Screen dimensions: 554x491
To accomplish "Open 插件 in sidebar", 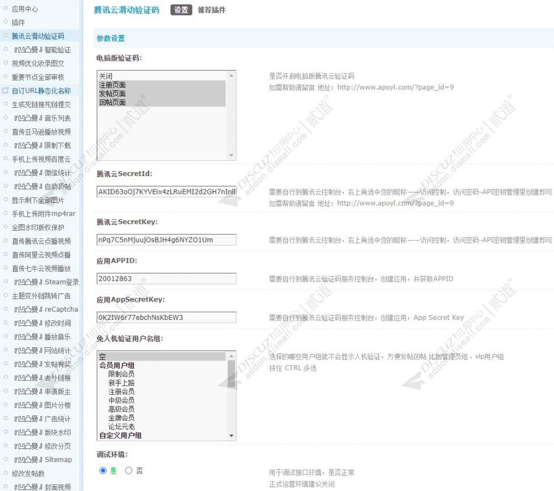I will click(x=18, y=23).
